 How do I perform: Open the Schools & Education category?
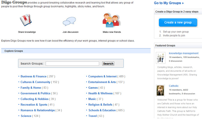pyautogui.click(x=102, y=110)
